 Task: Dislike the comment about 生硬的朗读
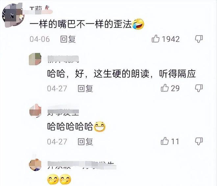pos(199,88)
